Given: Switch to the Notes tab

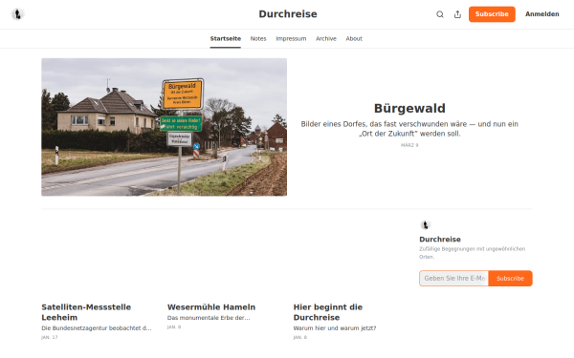Looking at the screenshot, I should (258, 39).
